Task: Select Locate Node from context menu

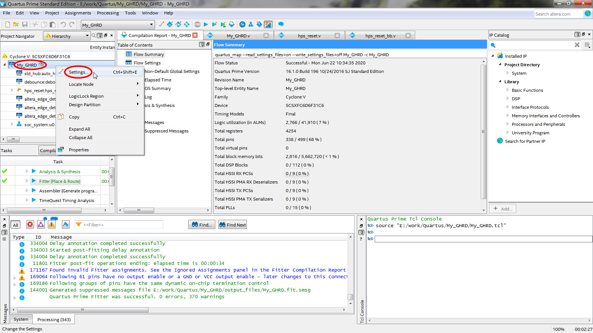Action: [100, 84]
